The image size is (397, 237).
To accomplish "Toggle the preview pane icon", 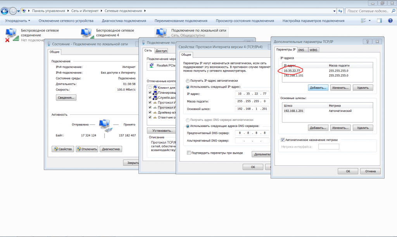I will [x=379, y=21].
